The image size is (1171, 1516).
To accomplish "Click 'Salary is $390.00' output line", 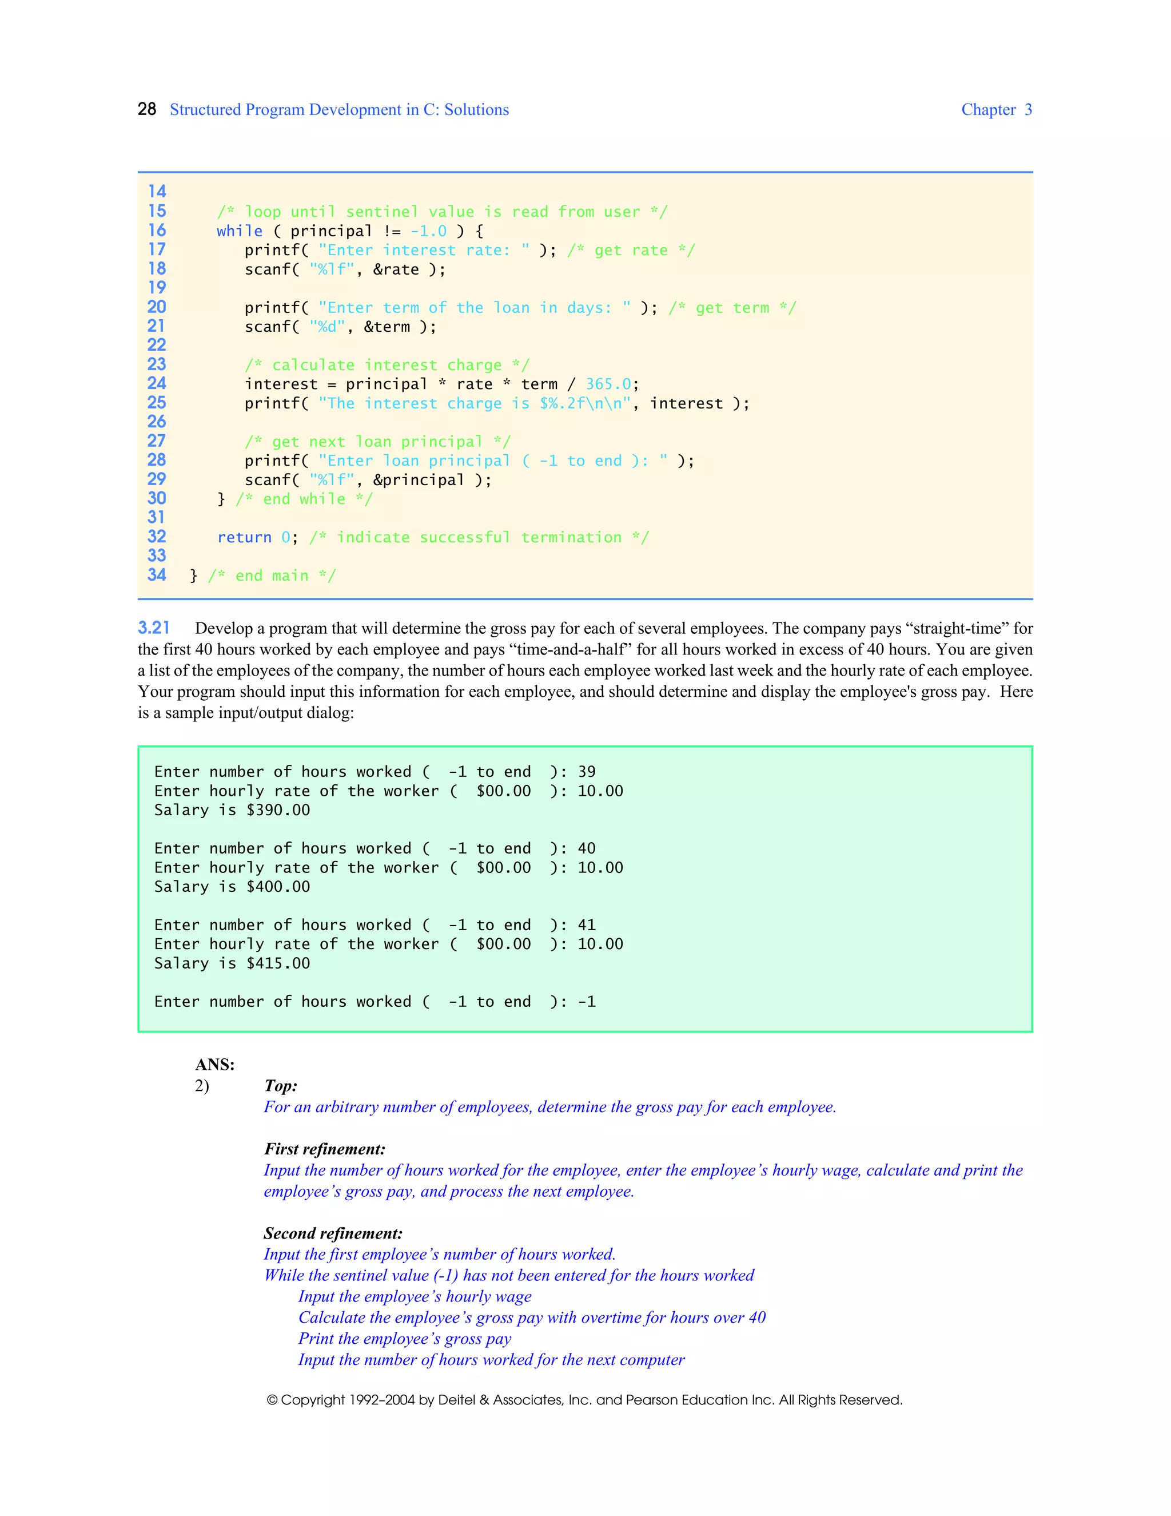I will coord(232,810).
